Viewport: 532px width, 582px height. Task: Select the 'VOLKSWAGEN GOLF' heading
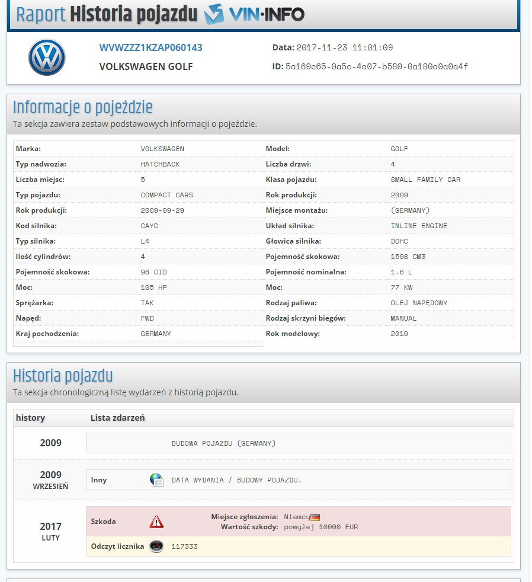pos(146,66)
